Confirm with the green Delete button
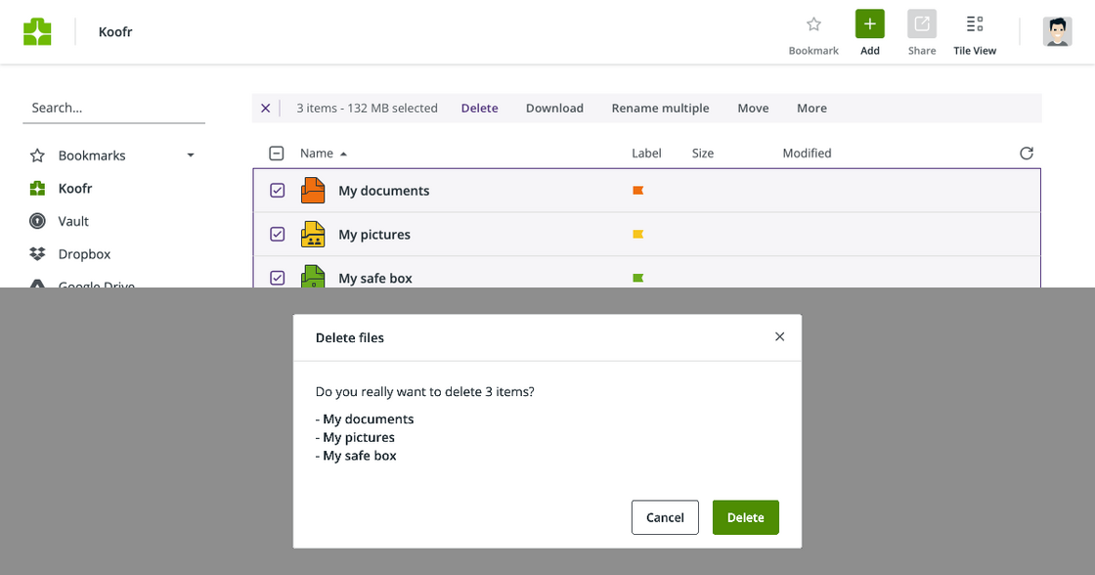The width and height of the screenshot is (1095, 575). [x=746, y=517]
